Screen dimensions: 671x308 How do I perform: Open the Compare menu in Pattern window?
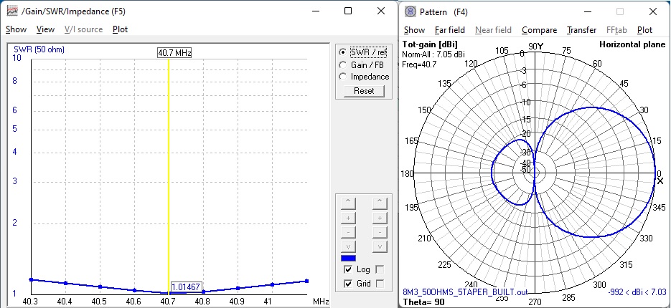(x=539, y=30)
